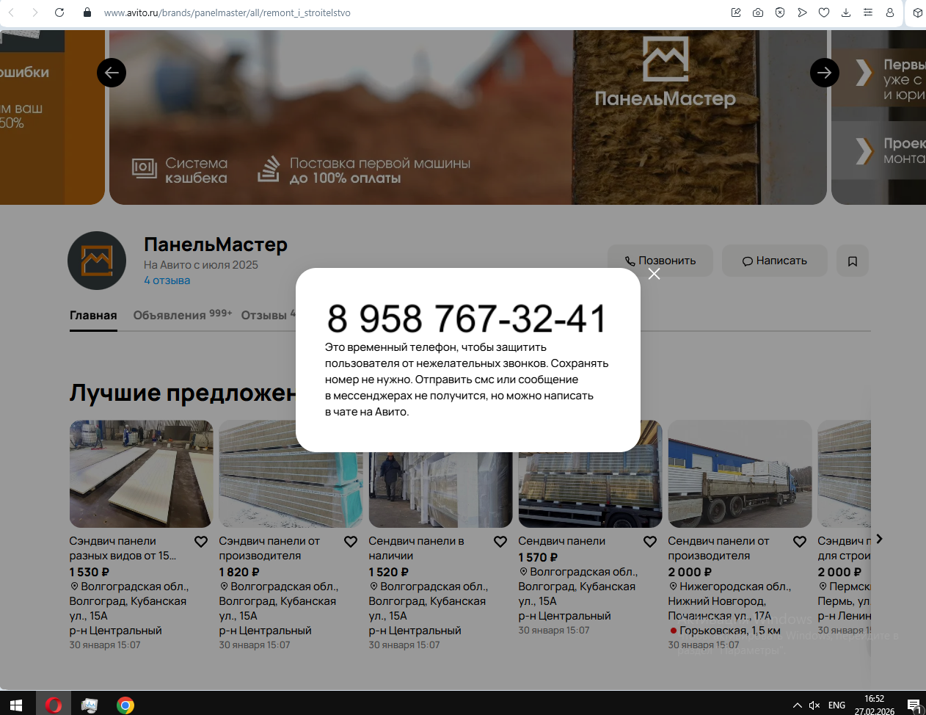Click the ПанельМастер profile logo

[97, 261]
